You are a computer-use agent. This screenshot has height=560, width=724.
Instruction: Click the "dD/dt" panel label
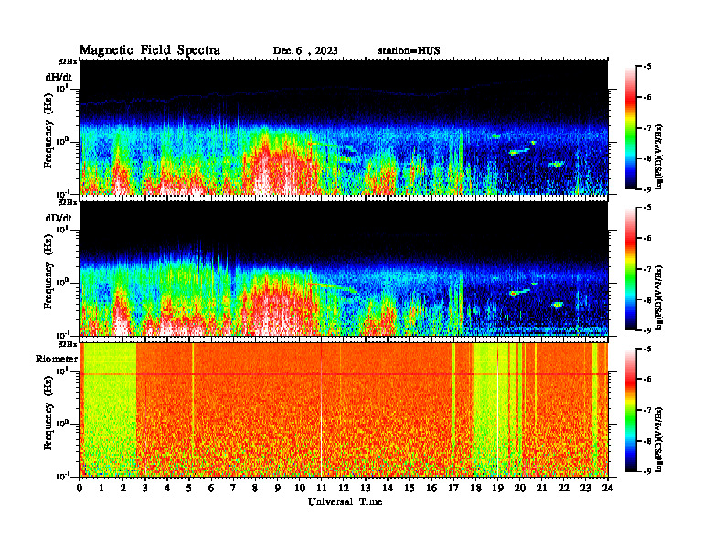[59, 218]
